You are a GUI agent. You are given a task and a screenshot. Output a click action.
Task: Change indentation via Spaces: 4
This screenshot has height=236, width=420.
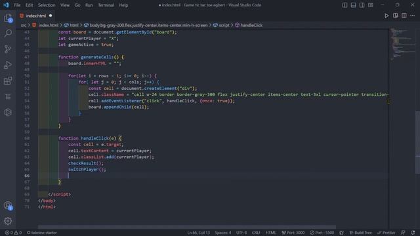[x=223, y=233]
